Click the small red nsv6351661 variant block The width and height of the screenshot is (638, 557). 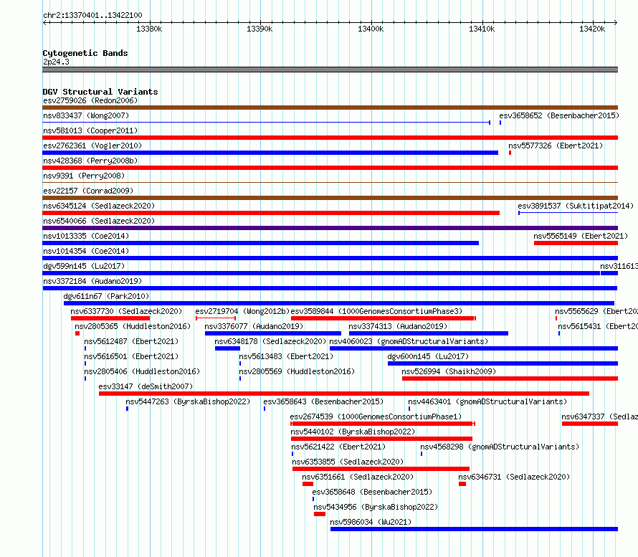click(x=308, y=484)
